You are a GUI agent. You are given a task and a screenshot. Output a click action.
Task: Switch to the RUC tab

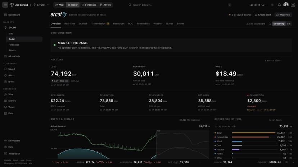pos(131,24)
